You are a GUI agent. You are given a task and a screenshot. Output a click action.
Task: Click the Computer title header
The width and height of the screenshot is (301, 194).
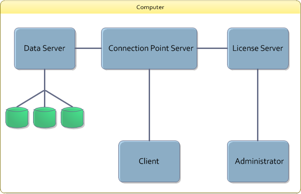pyautogui.click(x=150, y=7)
